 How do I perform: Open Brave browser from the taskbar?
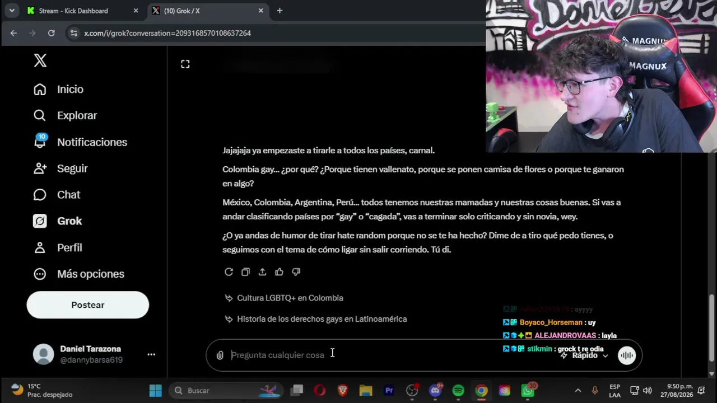click(343, 391)
